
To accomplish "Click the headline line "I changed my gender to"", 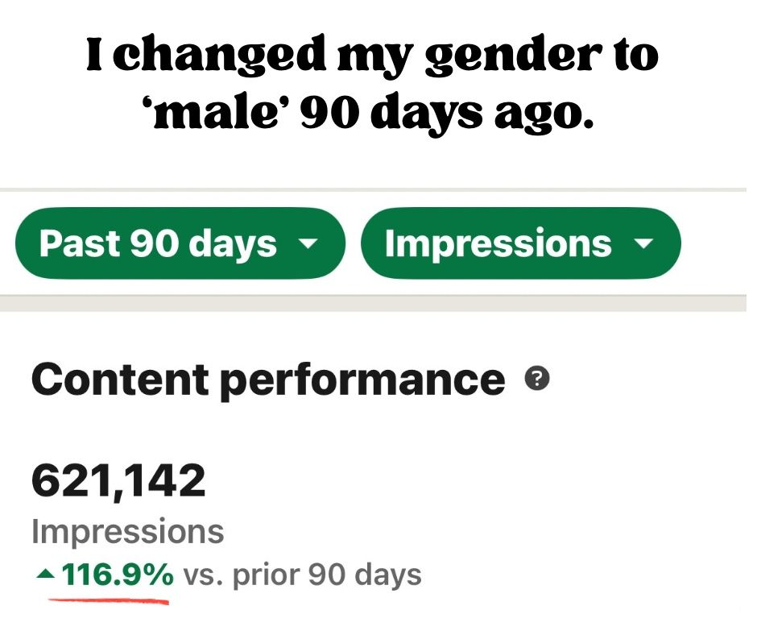I will point(373,56).
